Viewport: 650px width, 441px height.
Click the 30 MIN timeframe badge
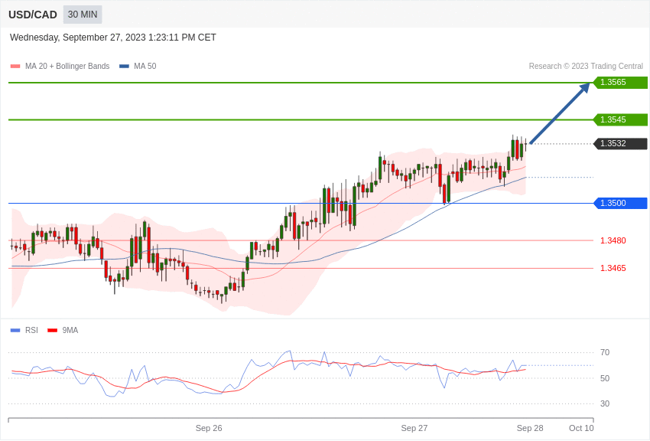point(83,15)
